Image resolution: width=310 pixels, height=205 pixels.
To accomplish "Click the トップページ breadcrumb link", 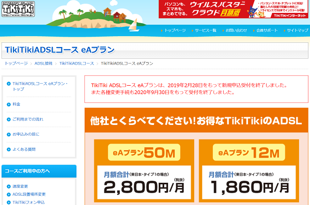I will point(16,64).
